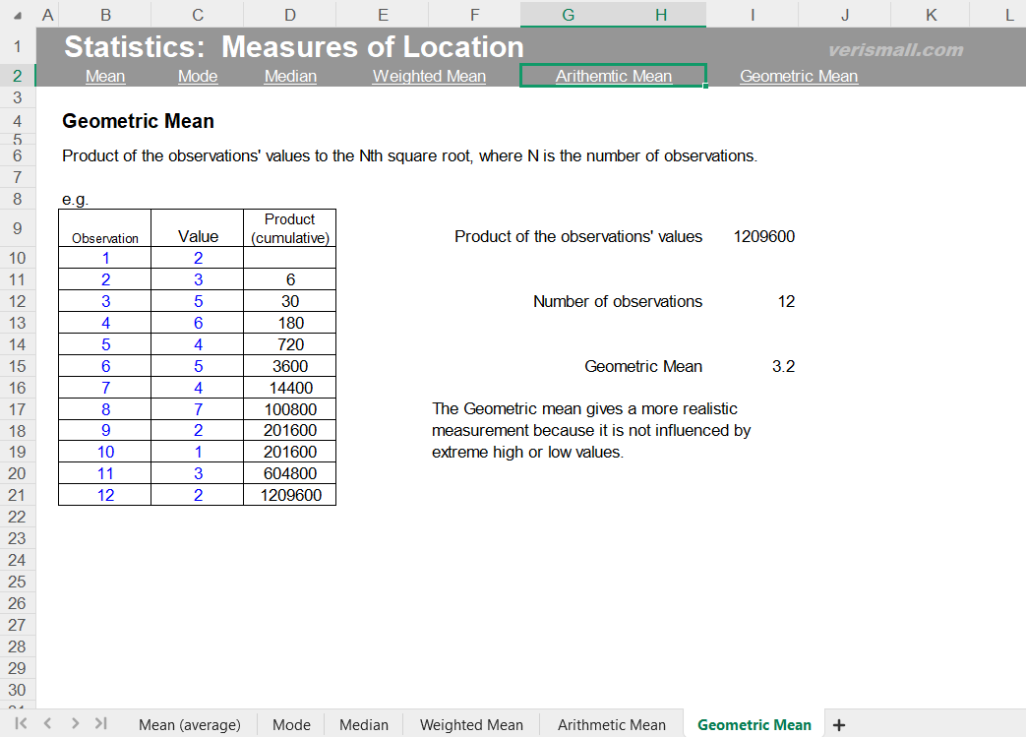This screenshot has height=737, width=1026.
Task: Switch to the Arithmetic Mean sheet tab
Action: coord(611,724)
